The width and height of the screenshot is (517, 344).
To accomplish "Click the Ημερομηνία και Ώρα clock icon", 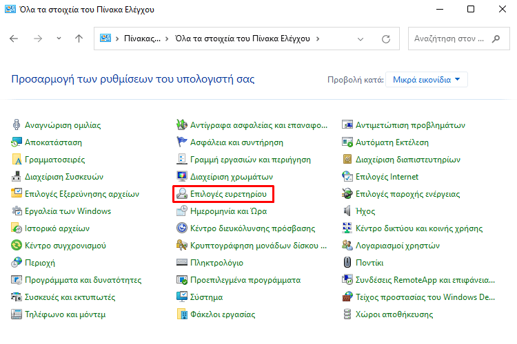I will click(182, 211).
